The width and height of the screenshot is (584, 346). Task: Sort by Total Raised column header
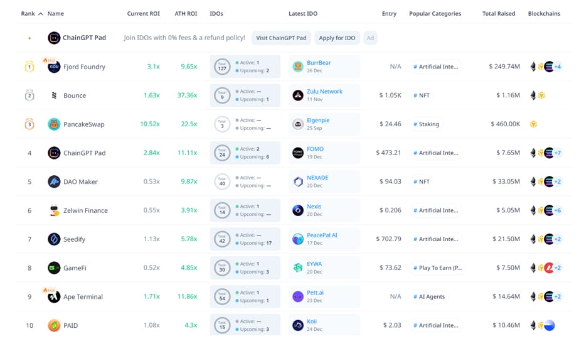coord(498,14)
